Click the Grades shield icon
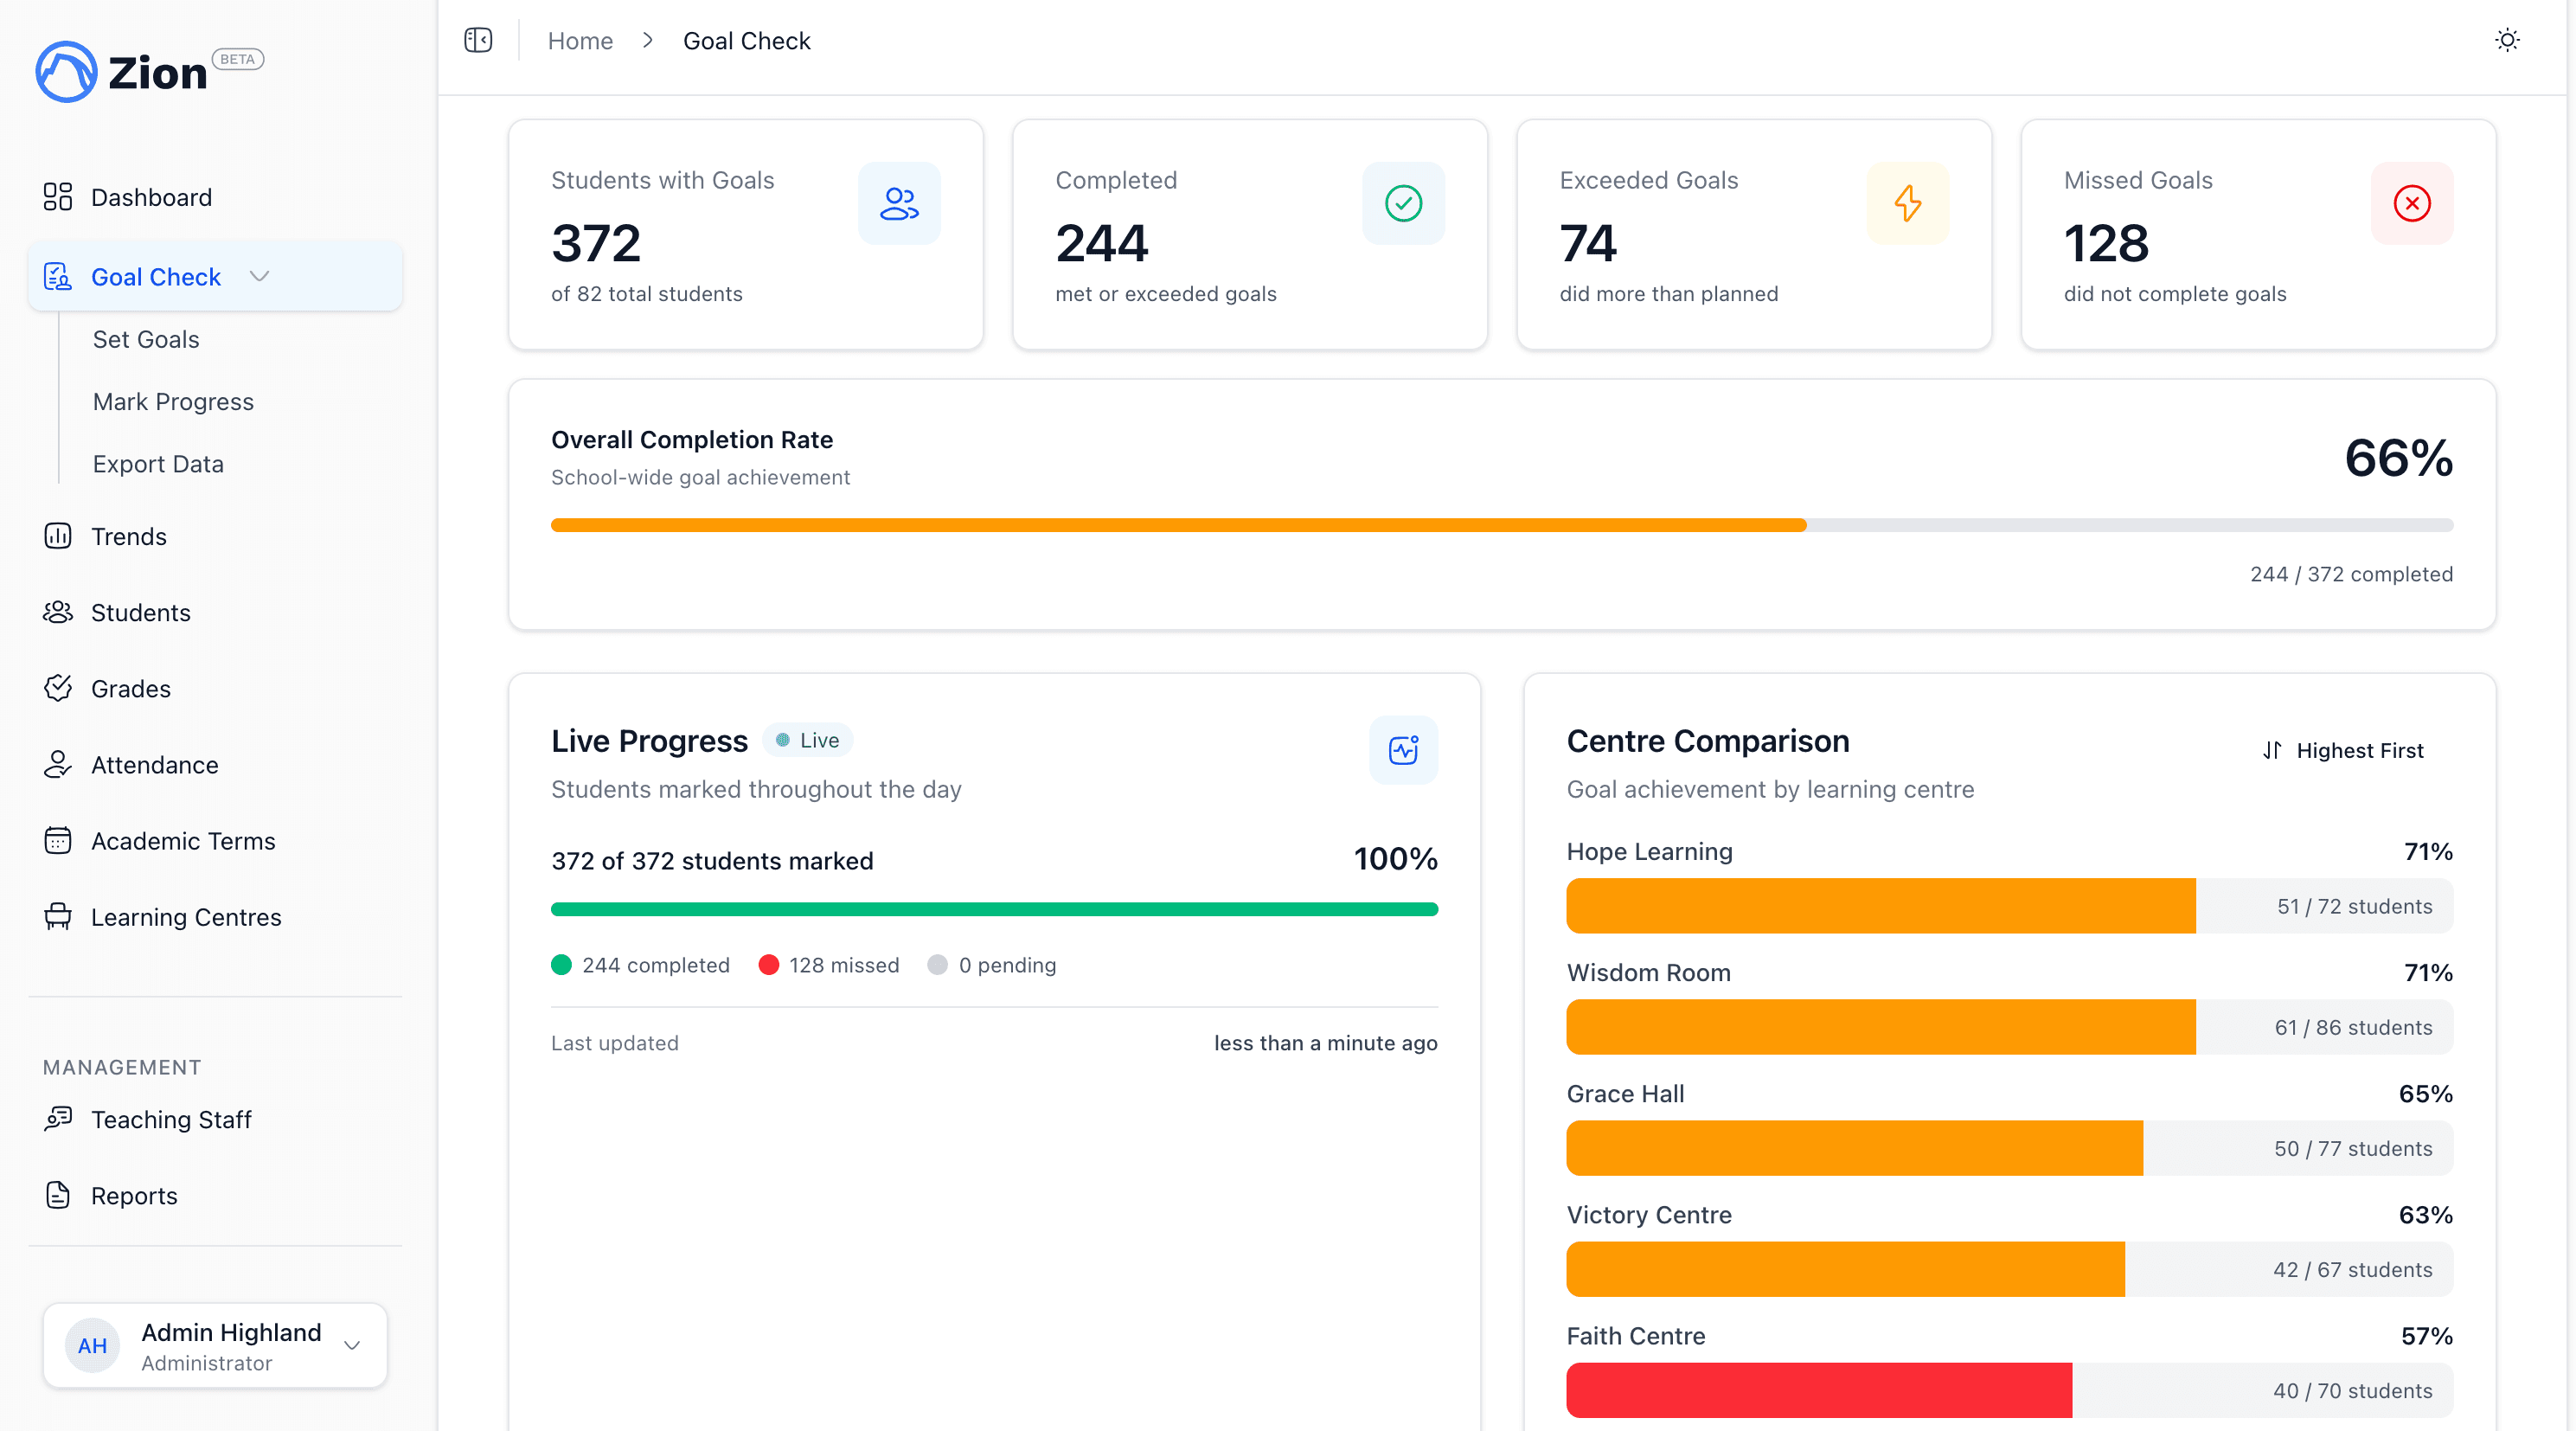 (x=58, y=688)
